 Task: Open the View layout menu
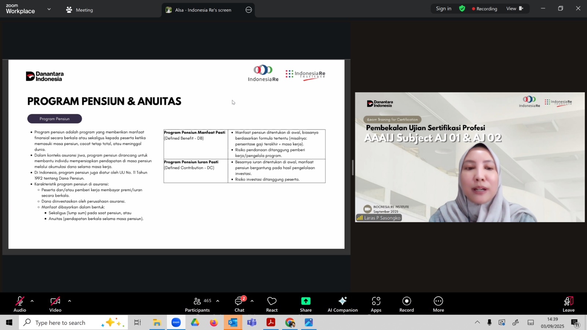coord(515,8)
